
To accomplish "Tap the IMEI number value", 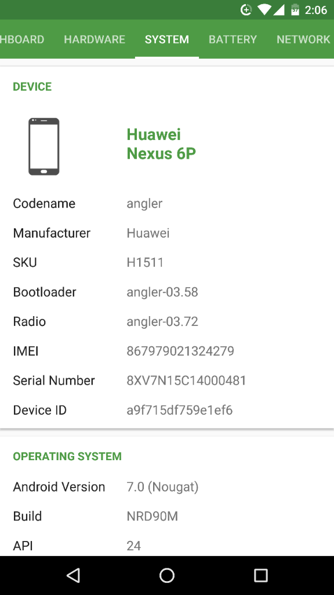I will [180, 351].
